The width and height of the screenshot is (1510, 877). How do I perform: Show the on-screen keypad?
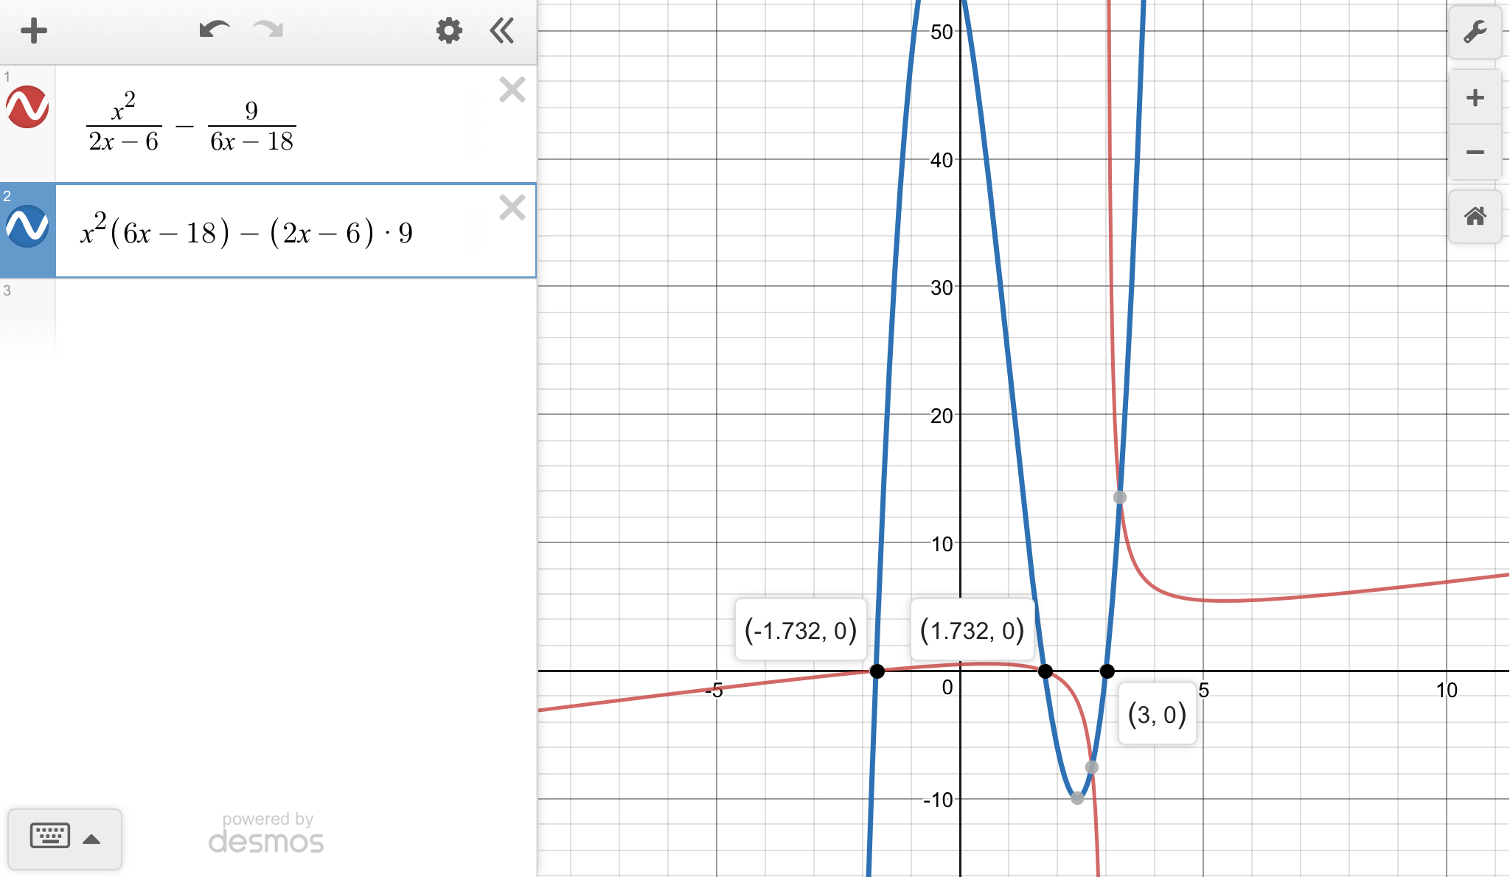[x=50, y=836]
